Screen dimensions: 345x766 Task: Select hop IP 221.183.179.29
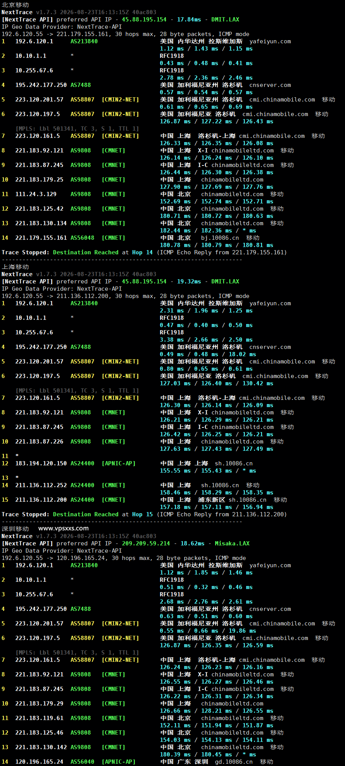[39, 704]
